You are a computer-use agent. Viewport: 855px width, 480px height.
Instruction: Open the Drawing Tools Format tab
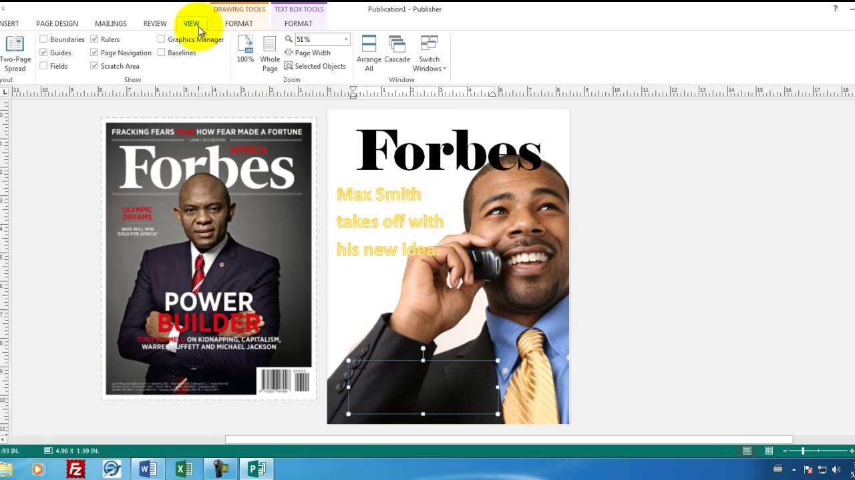(239, 23)
